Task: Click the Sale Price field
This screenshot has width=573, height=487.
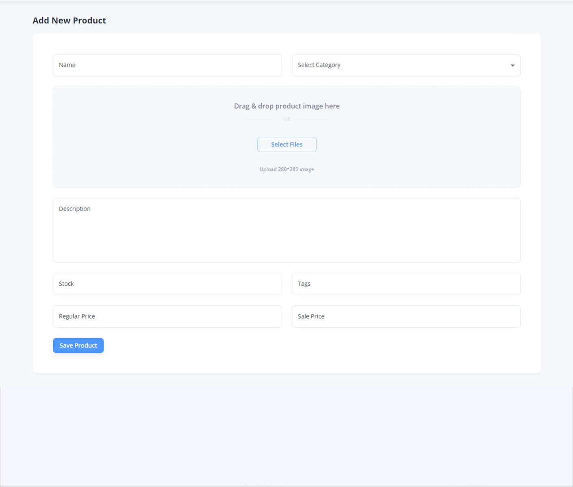Action: coord(405,316)
